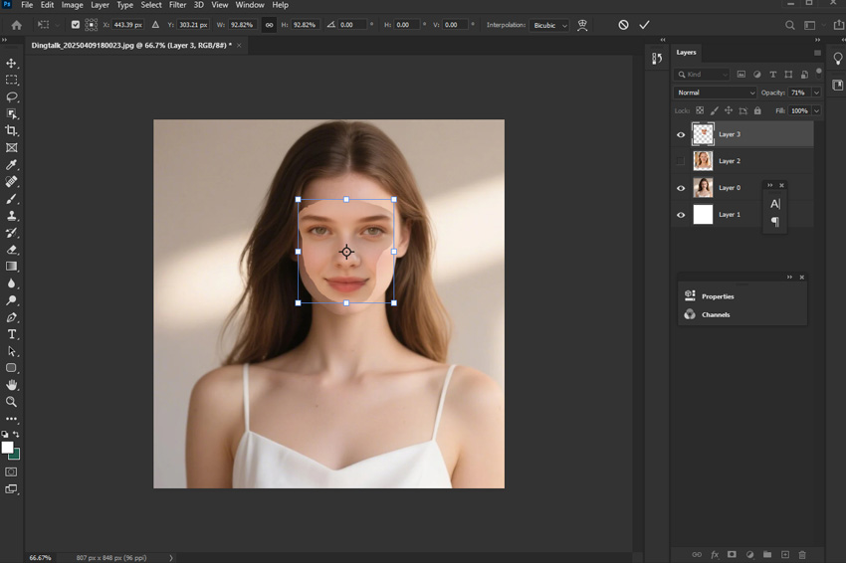This screenshot has height=563, width=846.
Task: Change the screen mode icon
Action: [11, 489]
